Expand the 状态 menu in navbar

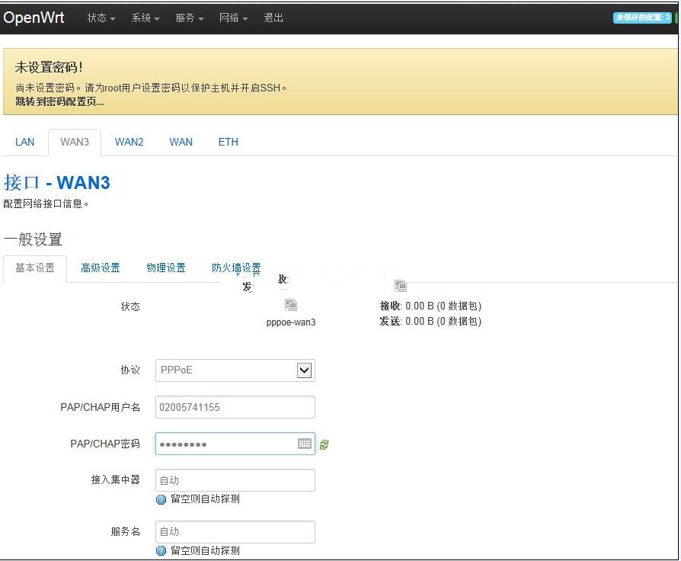pos(101,18)
